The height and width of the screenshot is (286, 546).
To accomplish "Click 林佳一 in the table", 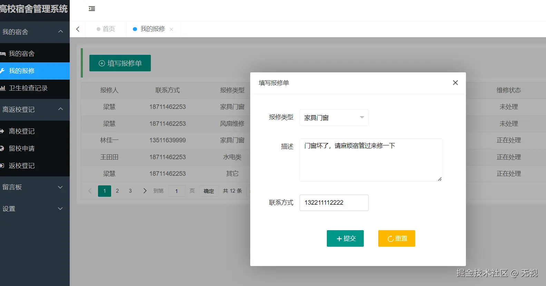I will (x=109, y=140).
